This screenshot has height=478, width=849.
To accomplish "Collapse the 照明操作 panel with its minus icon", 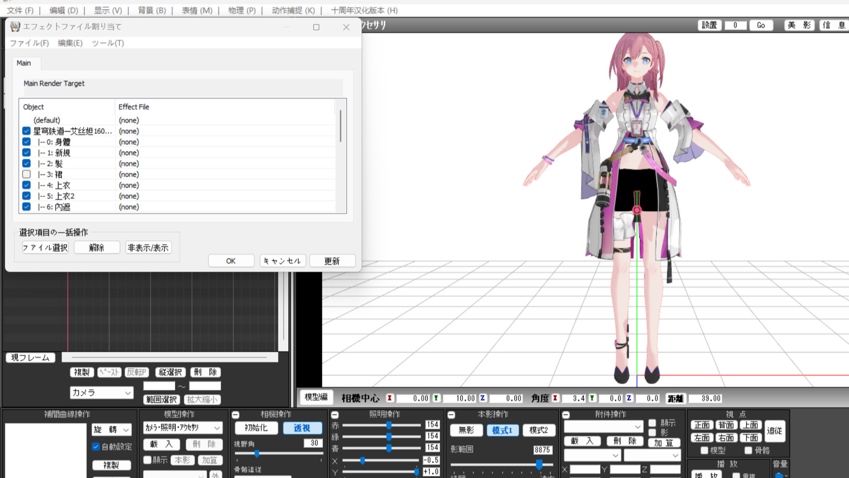I will click(x=335, y=415).
